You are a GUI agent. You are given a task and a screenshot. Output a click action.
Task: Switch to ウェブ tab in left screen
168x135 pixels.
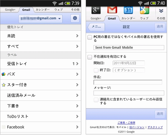[x=58, y=10]
